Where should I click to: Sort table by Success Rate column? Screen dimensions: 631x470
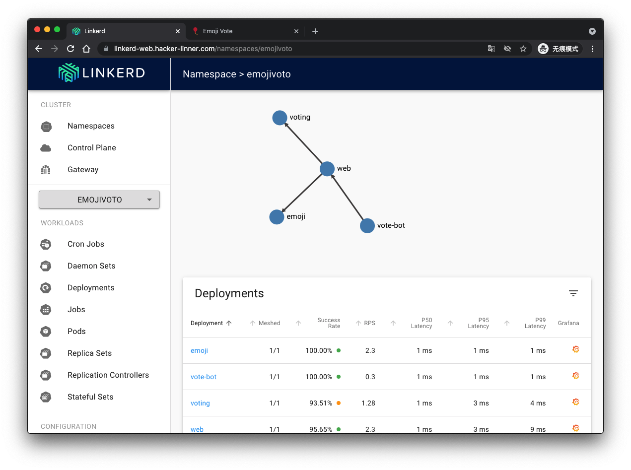coord(318,323)
